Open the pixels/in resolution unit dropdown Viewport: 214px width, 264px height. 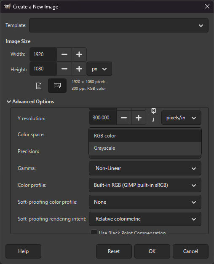[x=181, y=118]
